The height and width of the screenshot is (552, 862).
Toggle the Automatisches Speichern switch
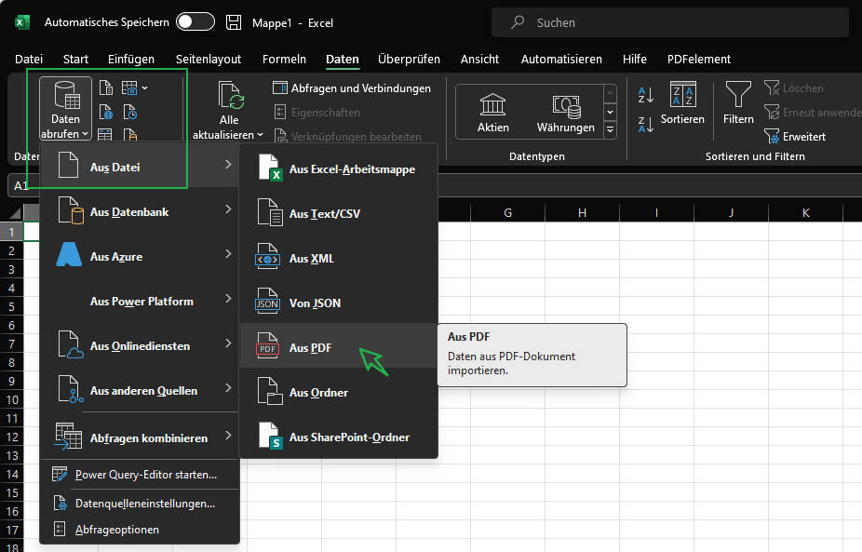[x=195, y=22]
